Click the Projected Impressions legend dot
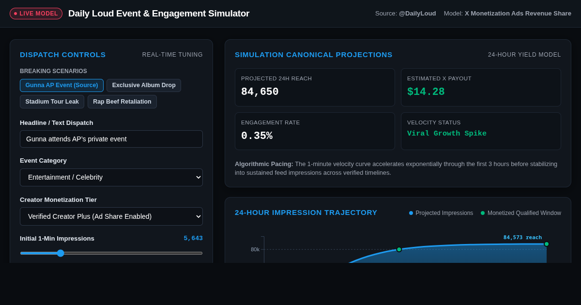 click(x=411, y=213)
